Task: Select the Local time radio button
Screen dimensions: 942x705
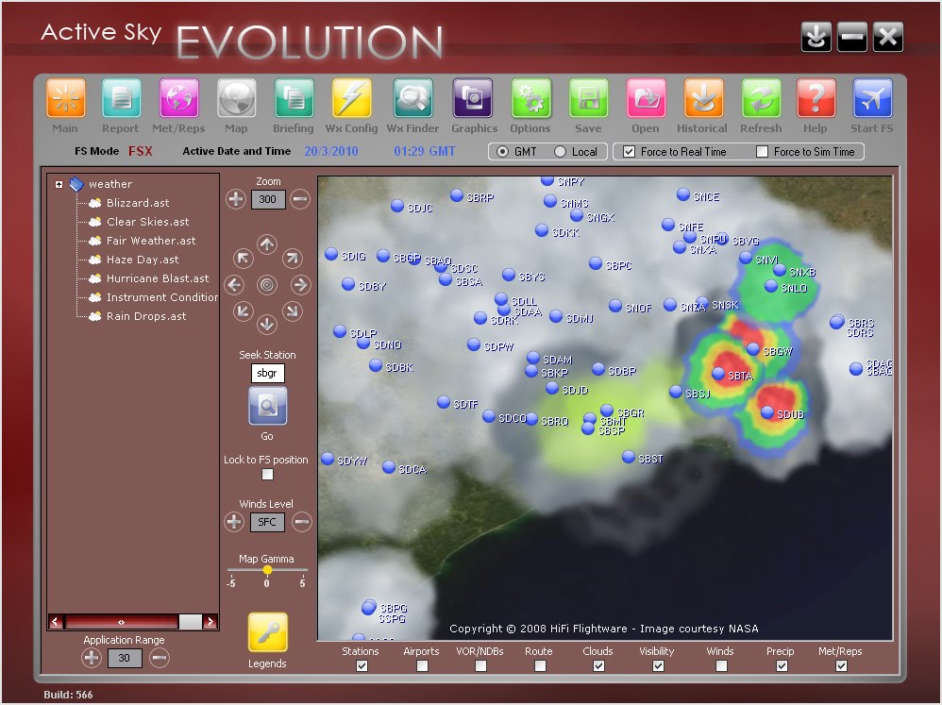Action: [560, 152]
